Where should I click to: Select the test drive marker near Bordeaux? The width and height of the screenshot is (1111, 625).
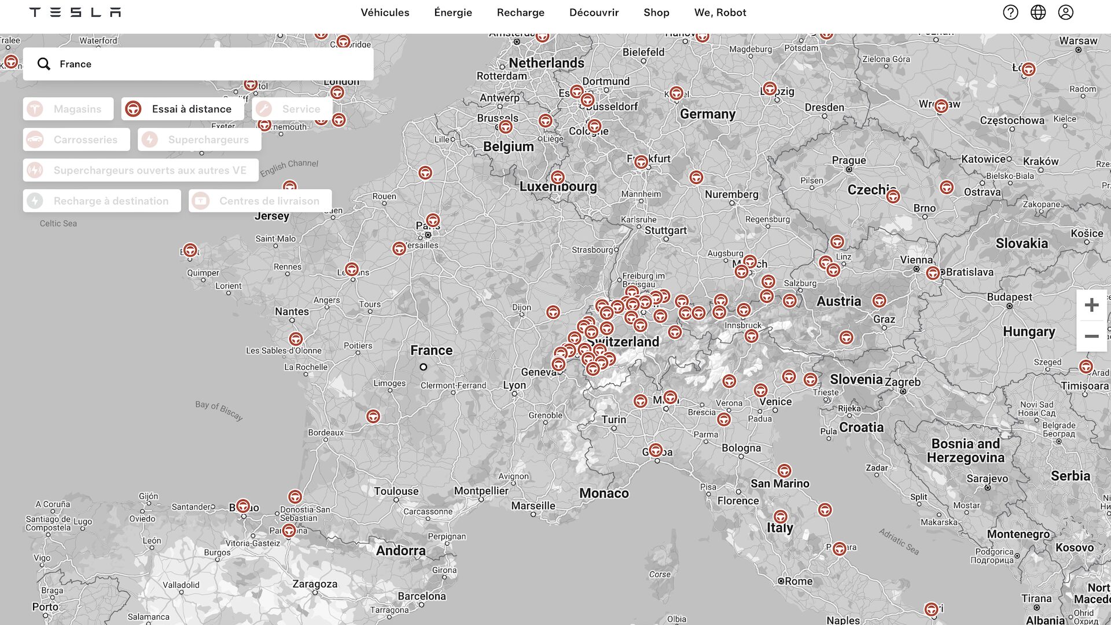373,416
